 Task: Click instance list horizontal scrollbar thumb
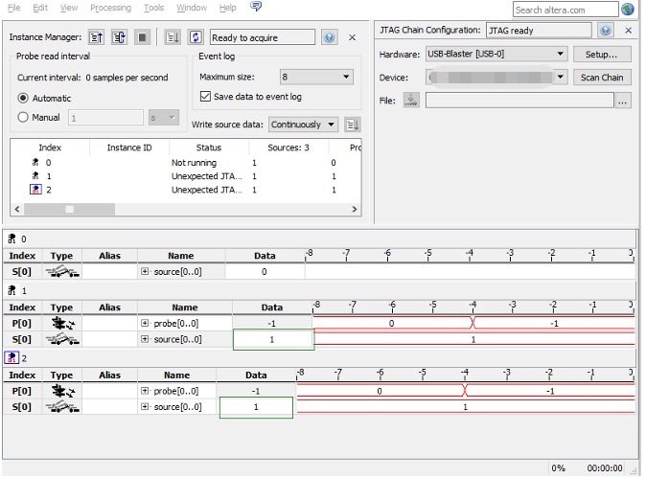69,209
